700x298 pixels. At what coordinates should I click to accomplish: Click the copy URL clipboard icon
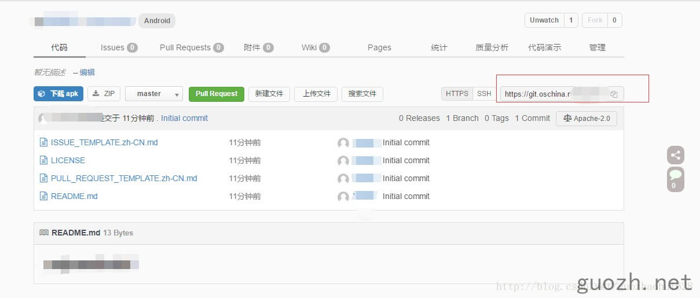614,94
